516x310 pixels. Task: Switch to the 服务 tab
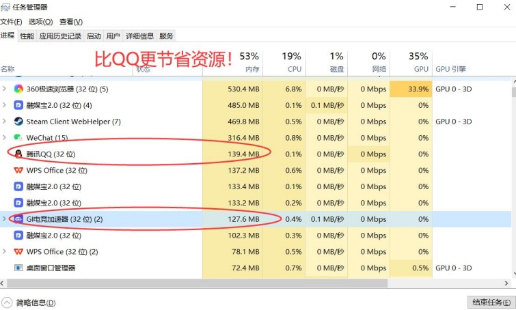point(166,36)
